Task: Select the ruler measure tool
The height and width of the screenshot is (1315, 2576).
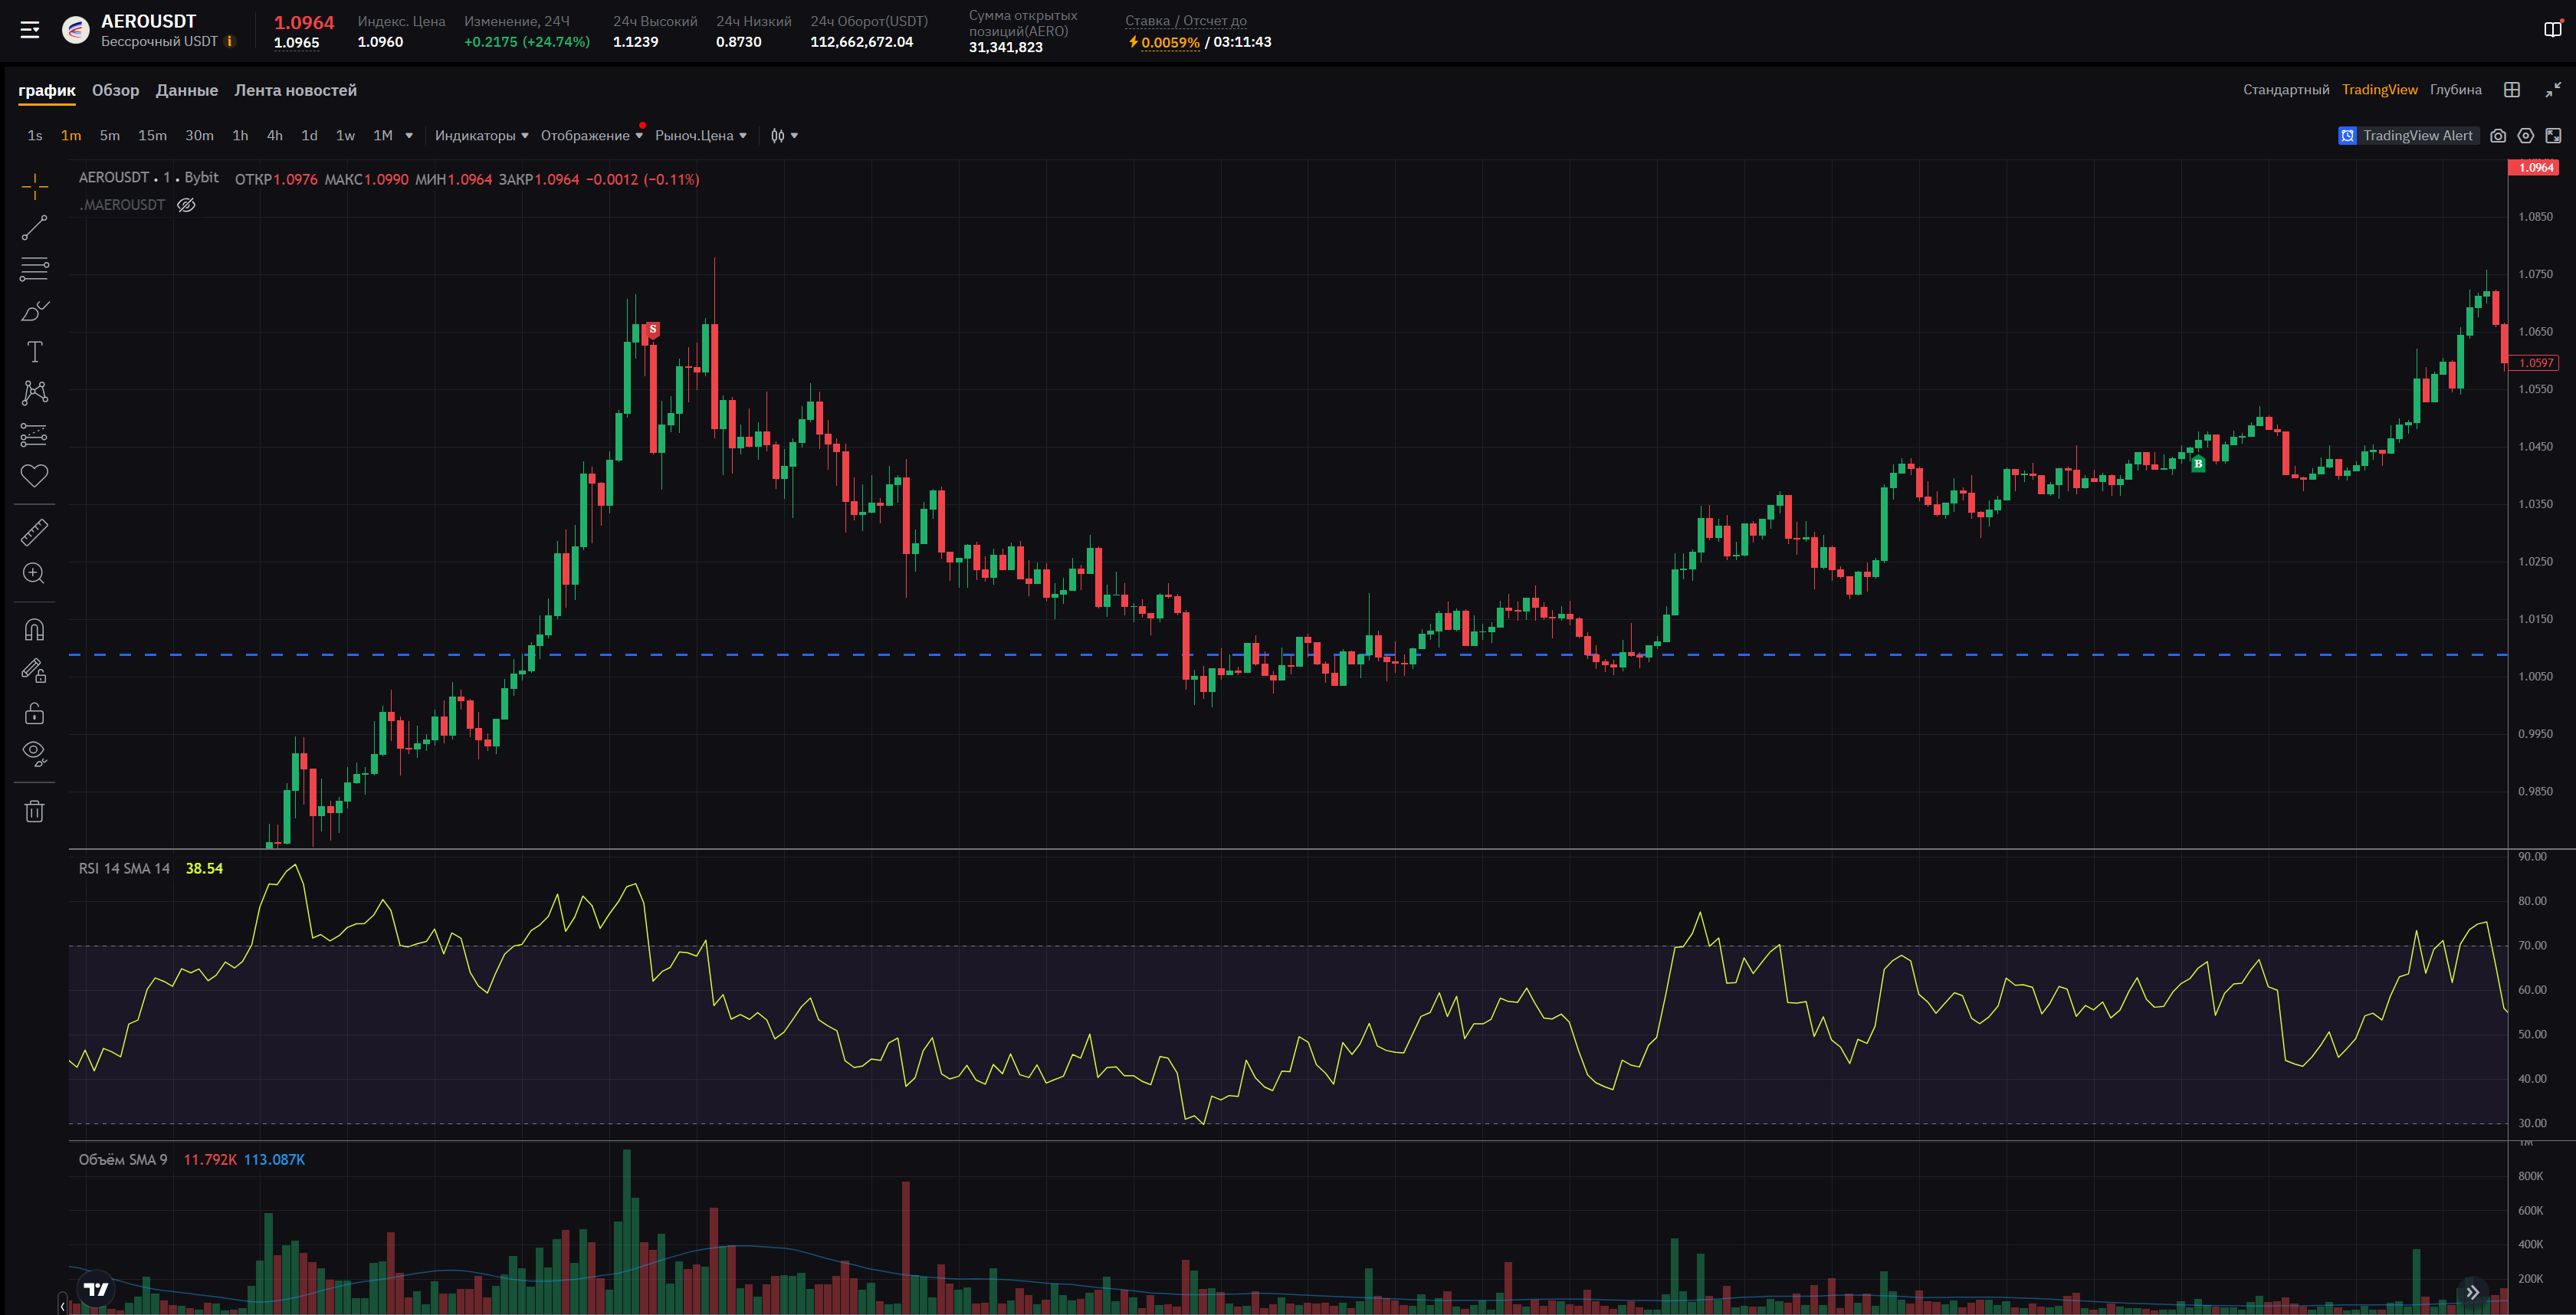Action: point(34,532)
